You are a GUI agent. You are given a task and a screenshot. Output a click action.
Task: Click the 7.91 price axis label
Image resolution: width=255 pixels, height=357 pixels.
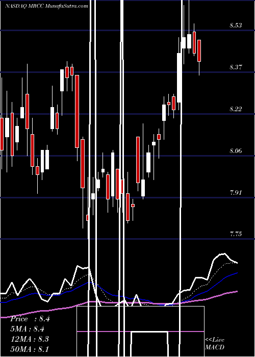(x=236, y=193)
